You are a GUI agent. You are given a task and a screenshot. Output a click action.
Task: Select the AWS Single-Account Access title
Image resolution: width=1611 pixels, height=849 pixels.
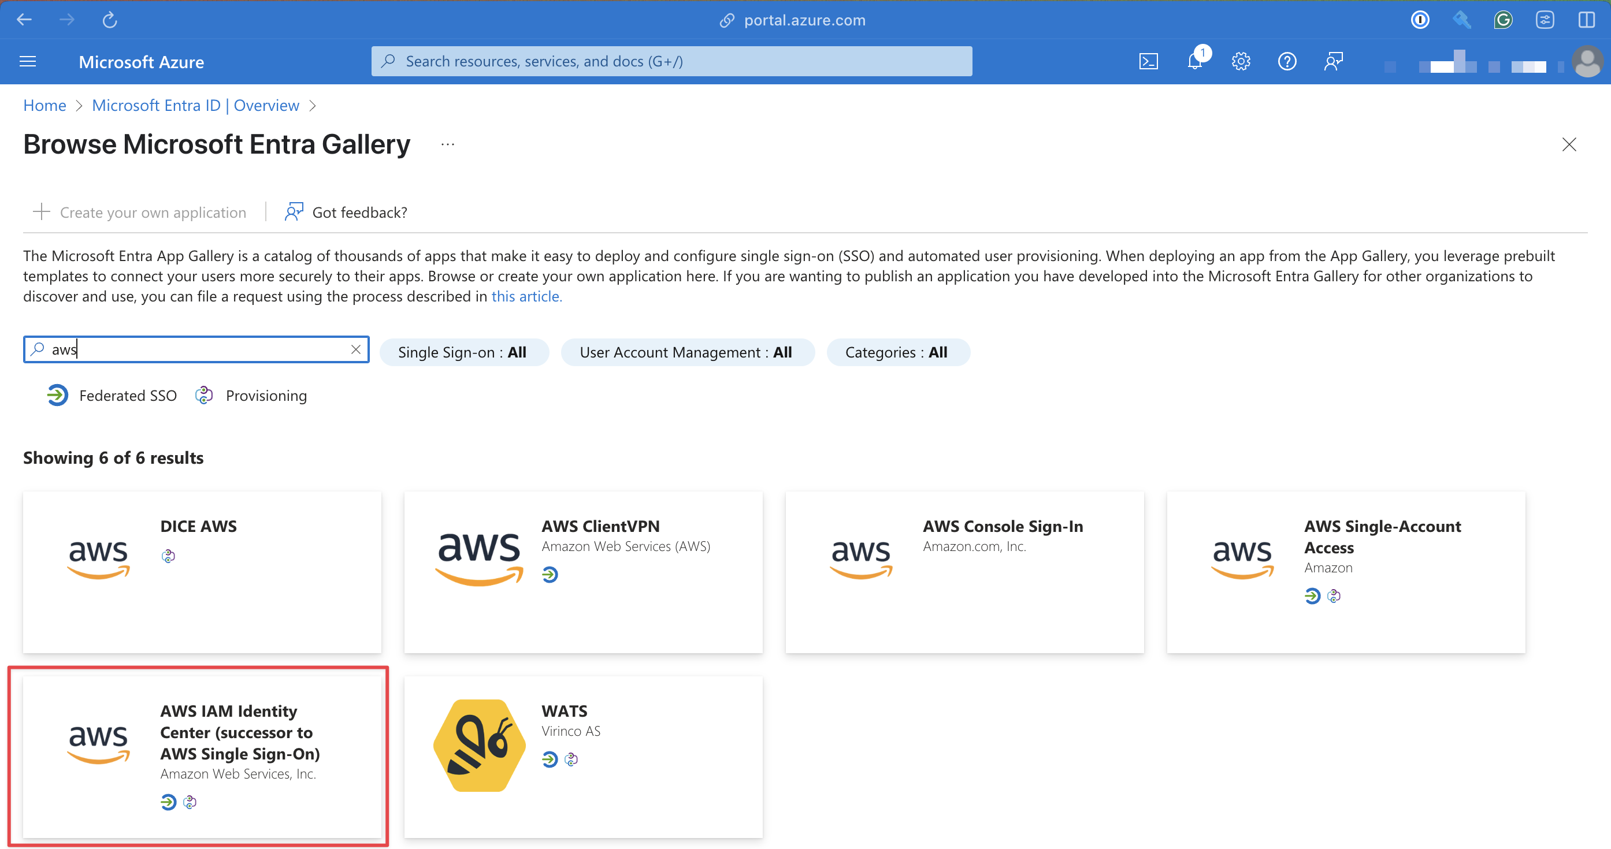1383,537
